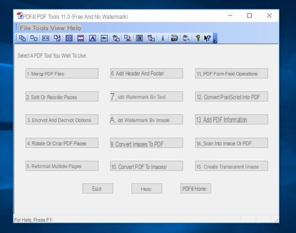The width and height of the screenshot is (296, 233).
Task: Choose 15. Create Transparent Image button
Action: click(231, 166)
